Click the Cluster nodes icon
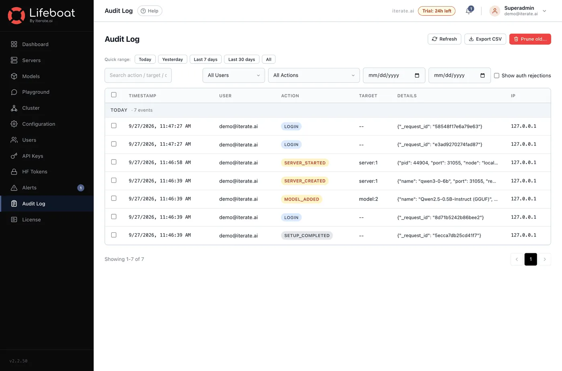Viewport: 562px width, 371px height. click(14, 108)
